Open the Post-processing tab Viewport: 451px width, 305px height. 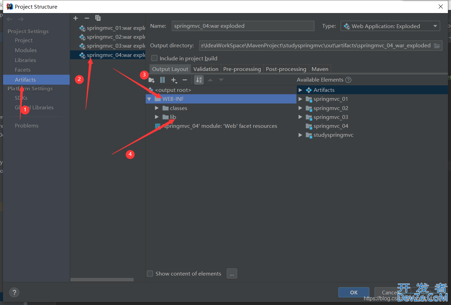point(286,69)
